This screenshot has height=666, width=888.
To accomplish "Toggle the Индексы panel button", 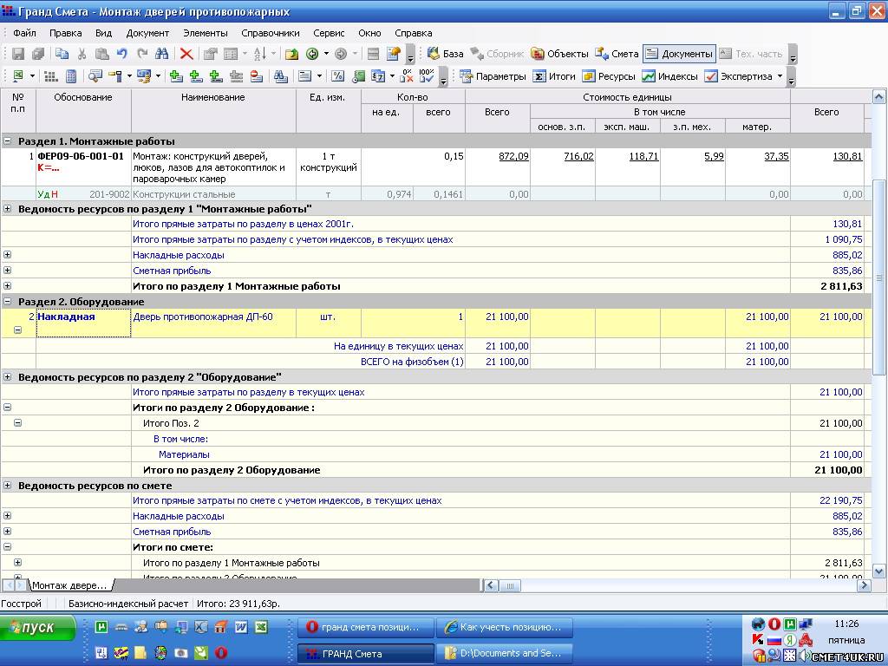I will pos(669,76).
